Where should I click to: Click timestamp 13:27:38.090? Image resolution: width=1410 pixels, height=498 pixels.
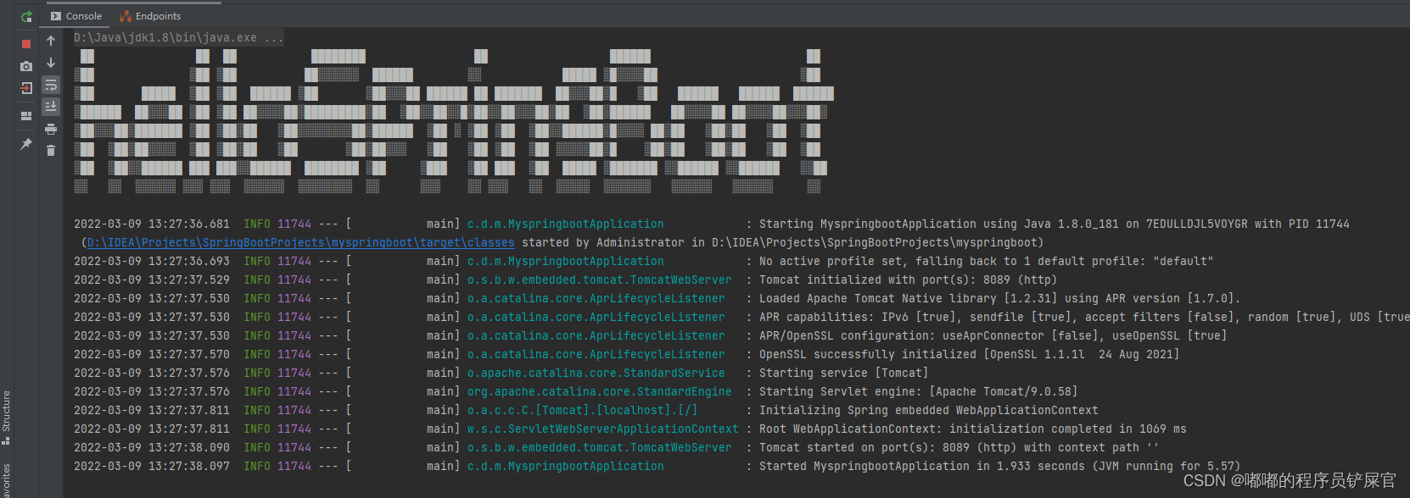pos(188,447)
